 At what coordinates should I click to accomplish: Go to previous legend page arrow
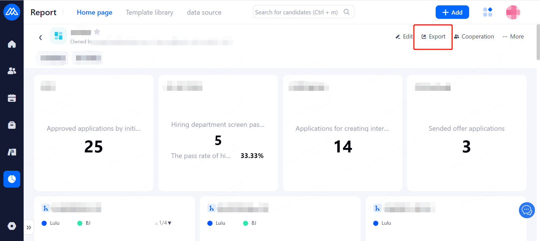[156, 223]
